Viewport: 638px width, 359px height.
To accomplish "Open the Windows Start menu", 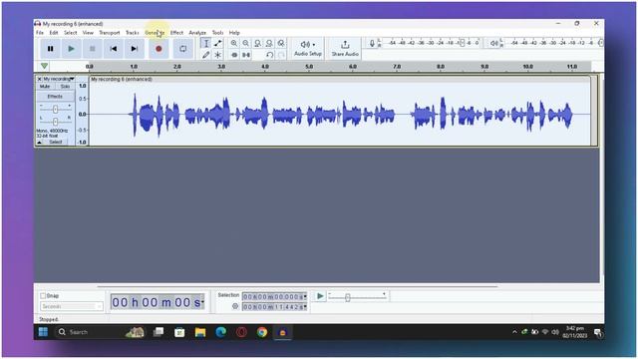I will point(43,332).
